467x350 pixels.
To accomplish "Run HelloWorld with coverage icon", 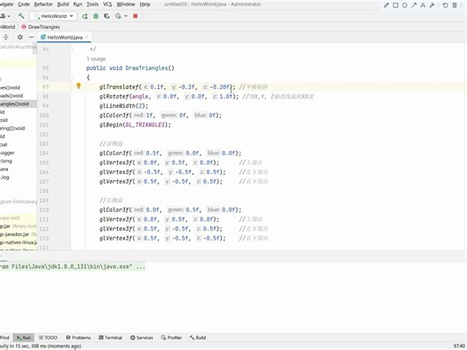I will (107, 16).
